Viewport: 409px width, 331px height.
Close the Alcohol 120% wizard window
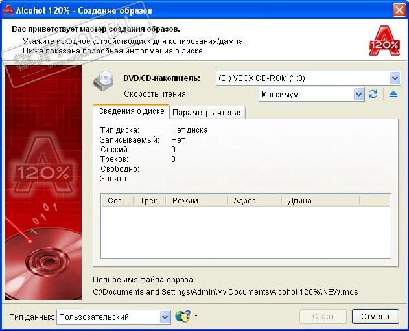point(399,10)
